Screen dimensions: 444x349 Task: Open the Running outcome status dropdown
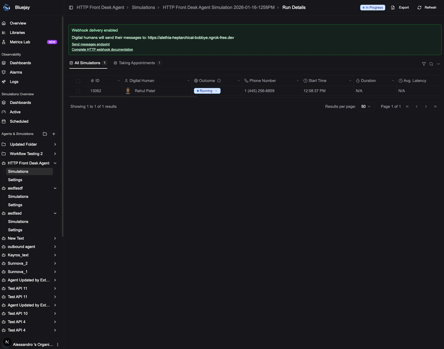point(207,91)
